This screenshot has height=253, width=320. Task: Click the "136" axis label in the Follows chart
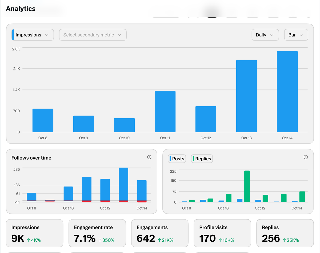[x=17, y=185]
